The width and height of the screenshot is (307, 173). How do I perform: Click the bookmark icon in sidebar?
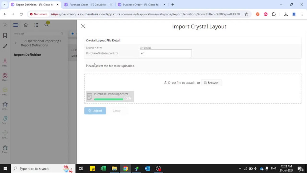click(5, 35)
